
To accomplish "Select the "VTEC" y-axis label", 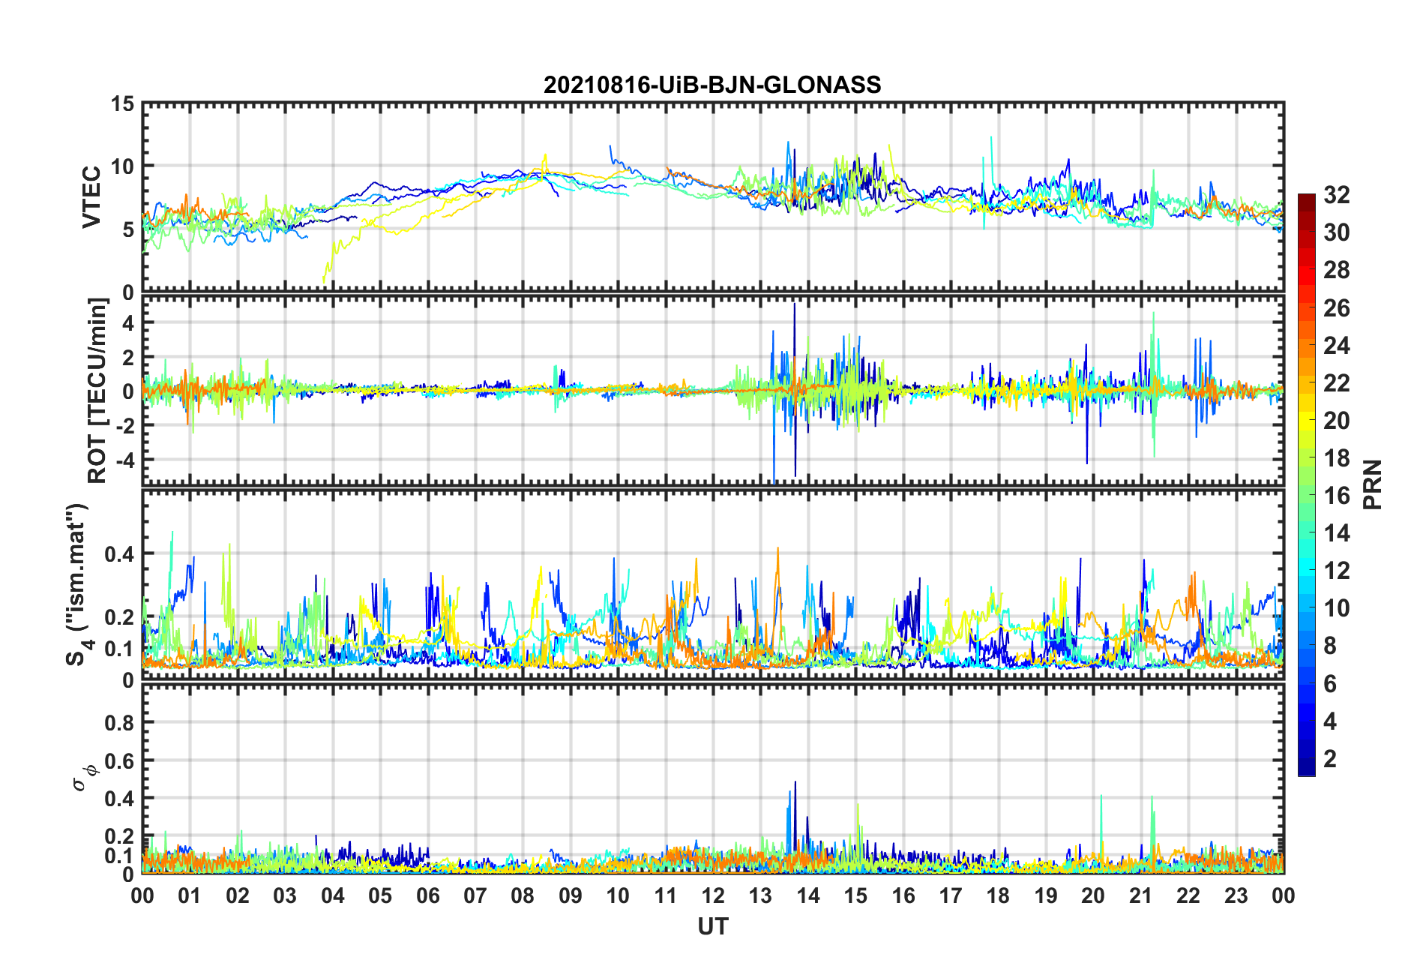I will point(91,197).
